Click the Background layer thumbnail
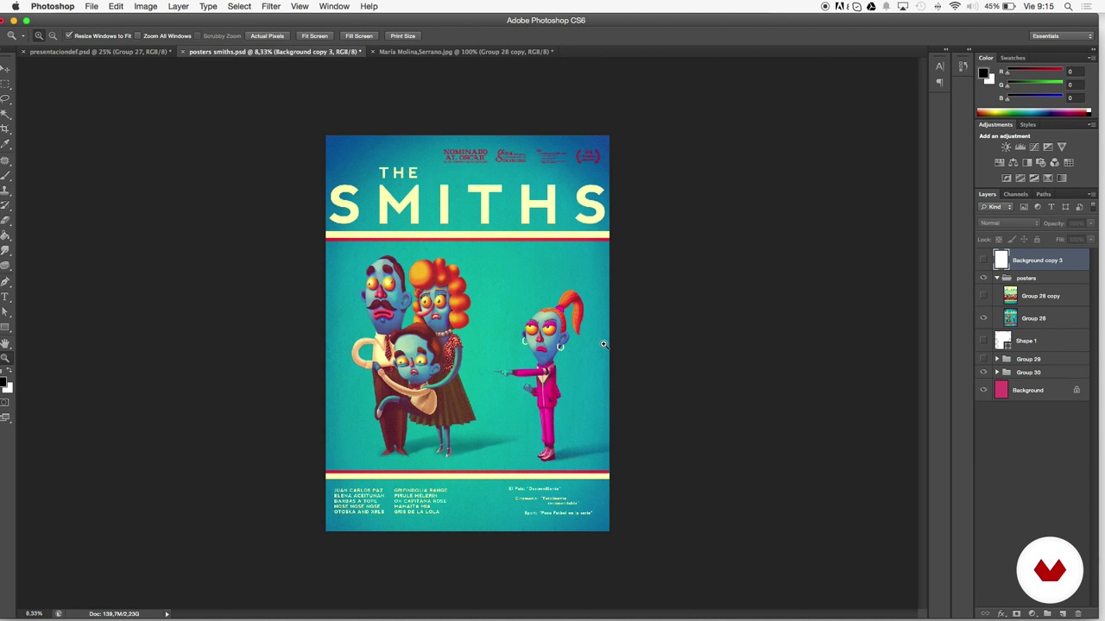 tap(1001, 390)
